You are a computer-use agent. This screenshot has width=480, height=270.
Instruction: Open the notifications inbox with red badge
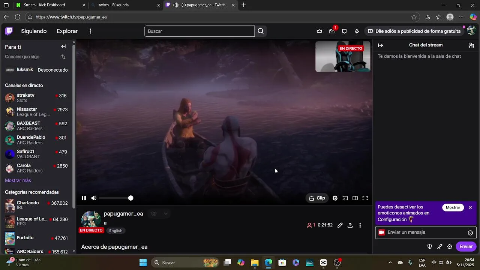[332, 31]
